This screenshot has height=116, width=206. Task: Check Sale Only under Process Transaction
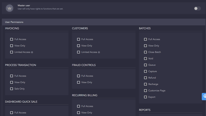tap(12, 89)
